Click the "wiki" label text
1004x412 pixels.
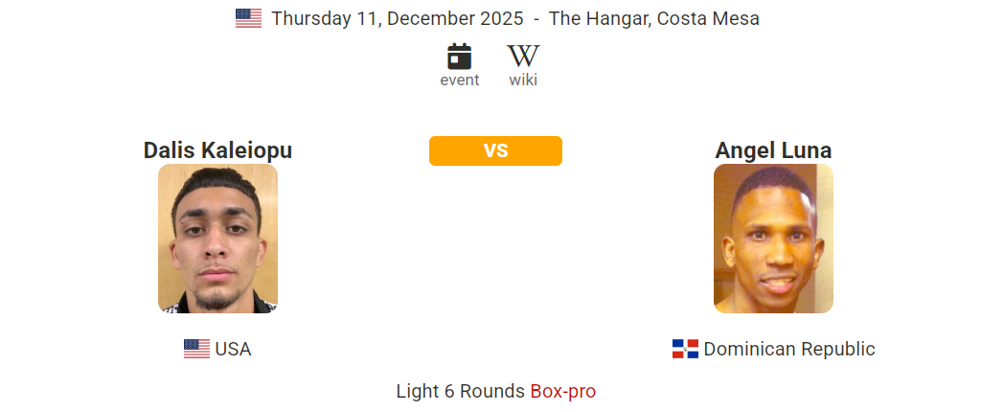pyautogui.click(x=523, y=80)
